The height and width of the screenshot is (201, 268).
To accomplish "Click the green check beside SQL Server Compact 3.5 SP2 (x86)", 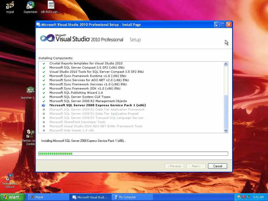I will (x=44, y=68).
